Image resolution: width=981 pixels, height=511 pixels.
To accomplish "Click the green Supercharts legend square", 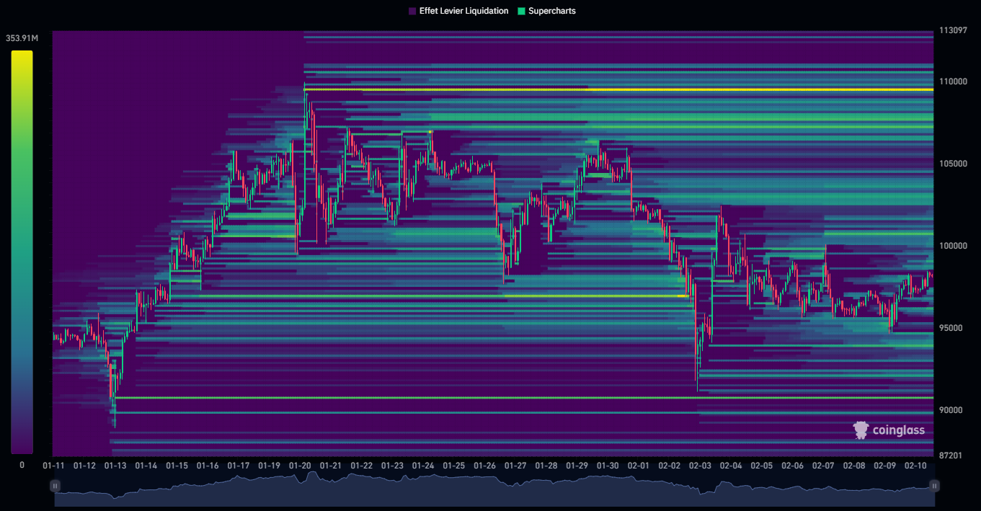I will (x=522, y=12).
